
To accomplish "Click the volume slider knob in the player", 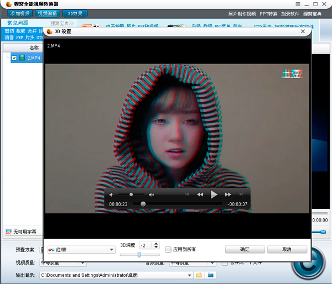I will pos(131,194).
